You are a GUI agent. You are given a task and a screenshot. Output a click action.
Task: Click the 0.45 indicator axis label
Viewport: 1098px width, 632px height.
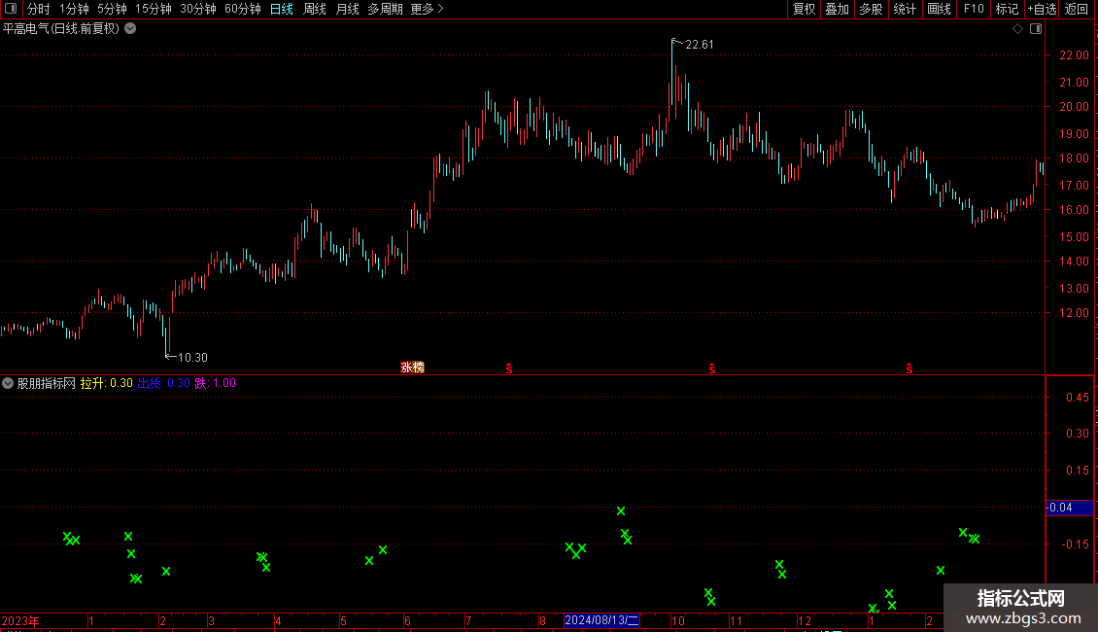click(x=1077, y=398)
